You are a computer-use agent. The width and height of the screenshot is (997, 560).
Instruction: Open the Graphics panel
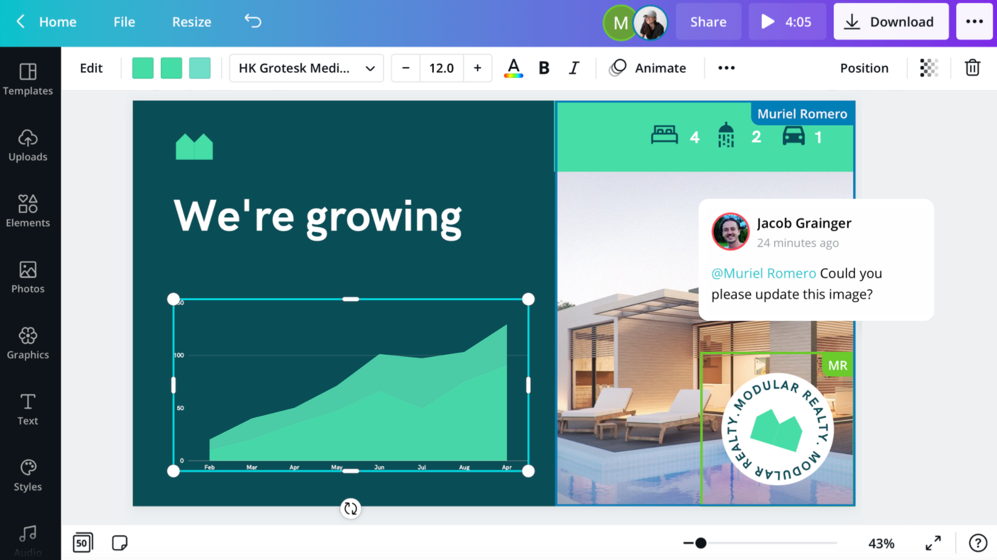tap(28, 344)
